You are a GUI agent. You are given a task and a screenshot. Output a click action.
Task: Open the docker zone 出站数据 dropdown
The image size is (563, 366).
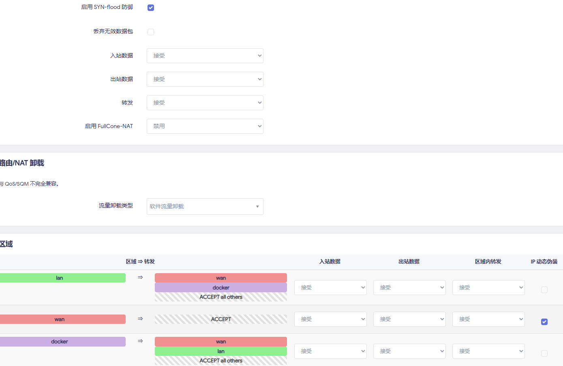[x=409, y=351]
